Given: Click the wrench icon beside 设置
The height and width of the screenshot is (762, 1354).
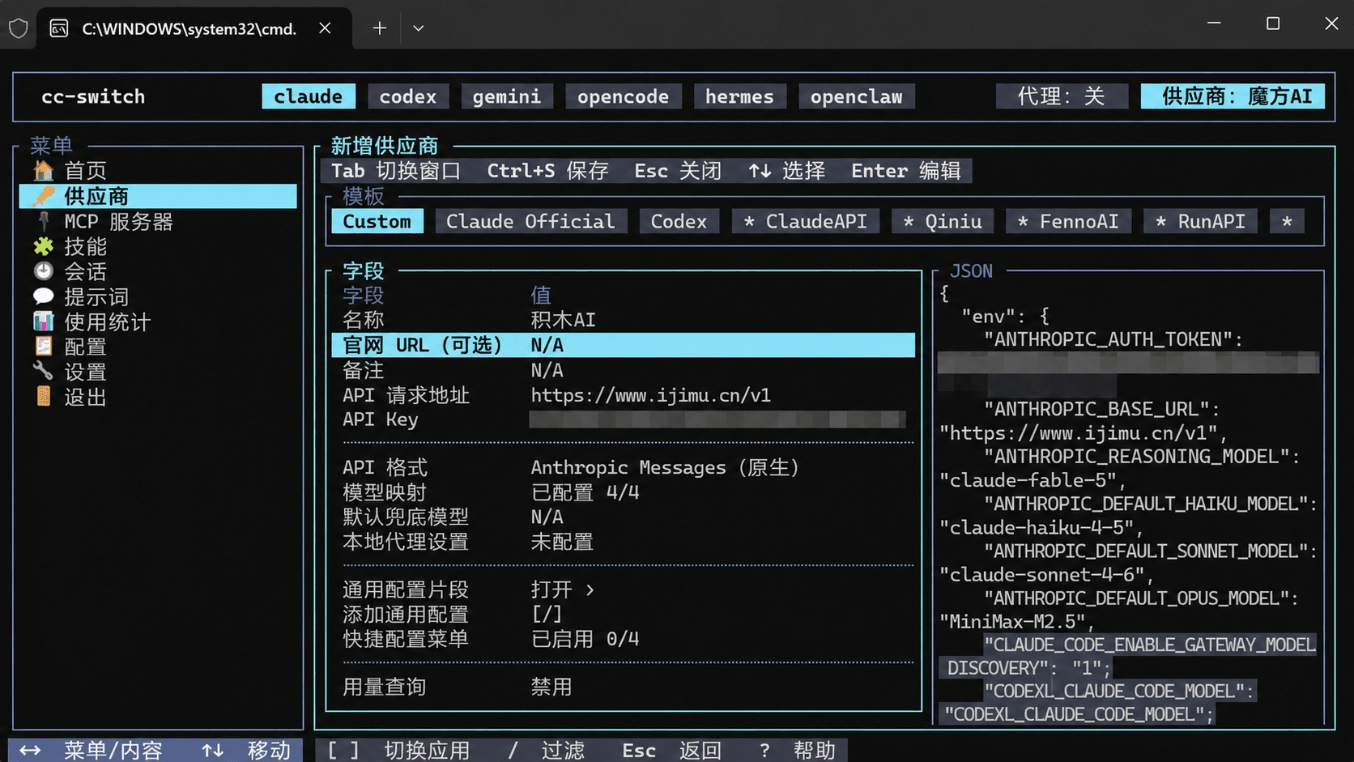Looking at the screenshot, I should 44,372.
